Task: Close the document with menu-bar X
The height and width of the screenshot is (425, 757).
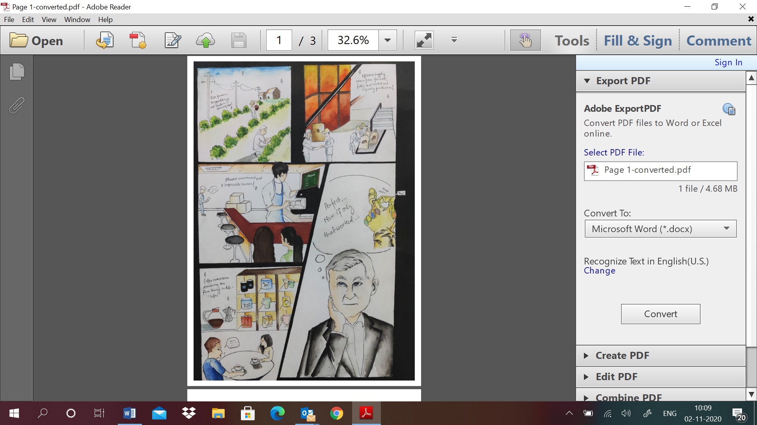Action: point(751,19)
